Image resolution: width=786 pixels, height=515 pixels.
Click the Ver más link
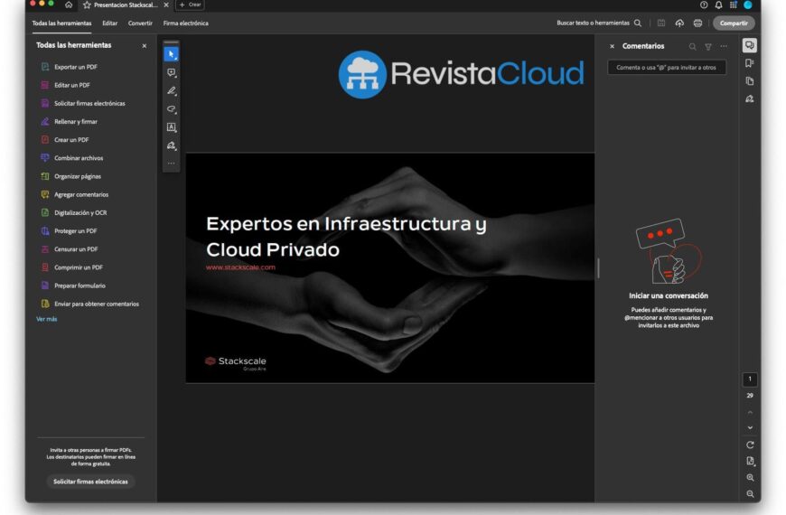[x=46, y=319]
